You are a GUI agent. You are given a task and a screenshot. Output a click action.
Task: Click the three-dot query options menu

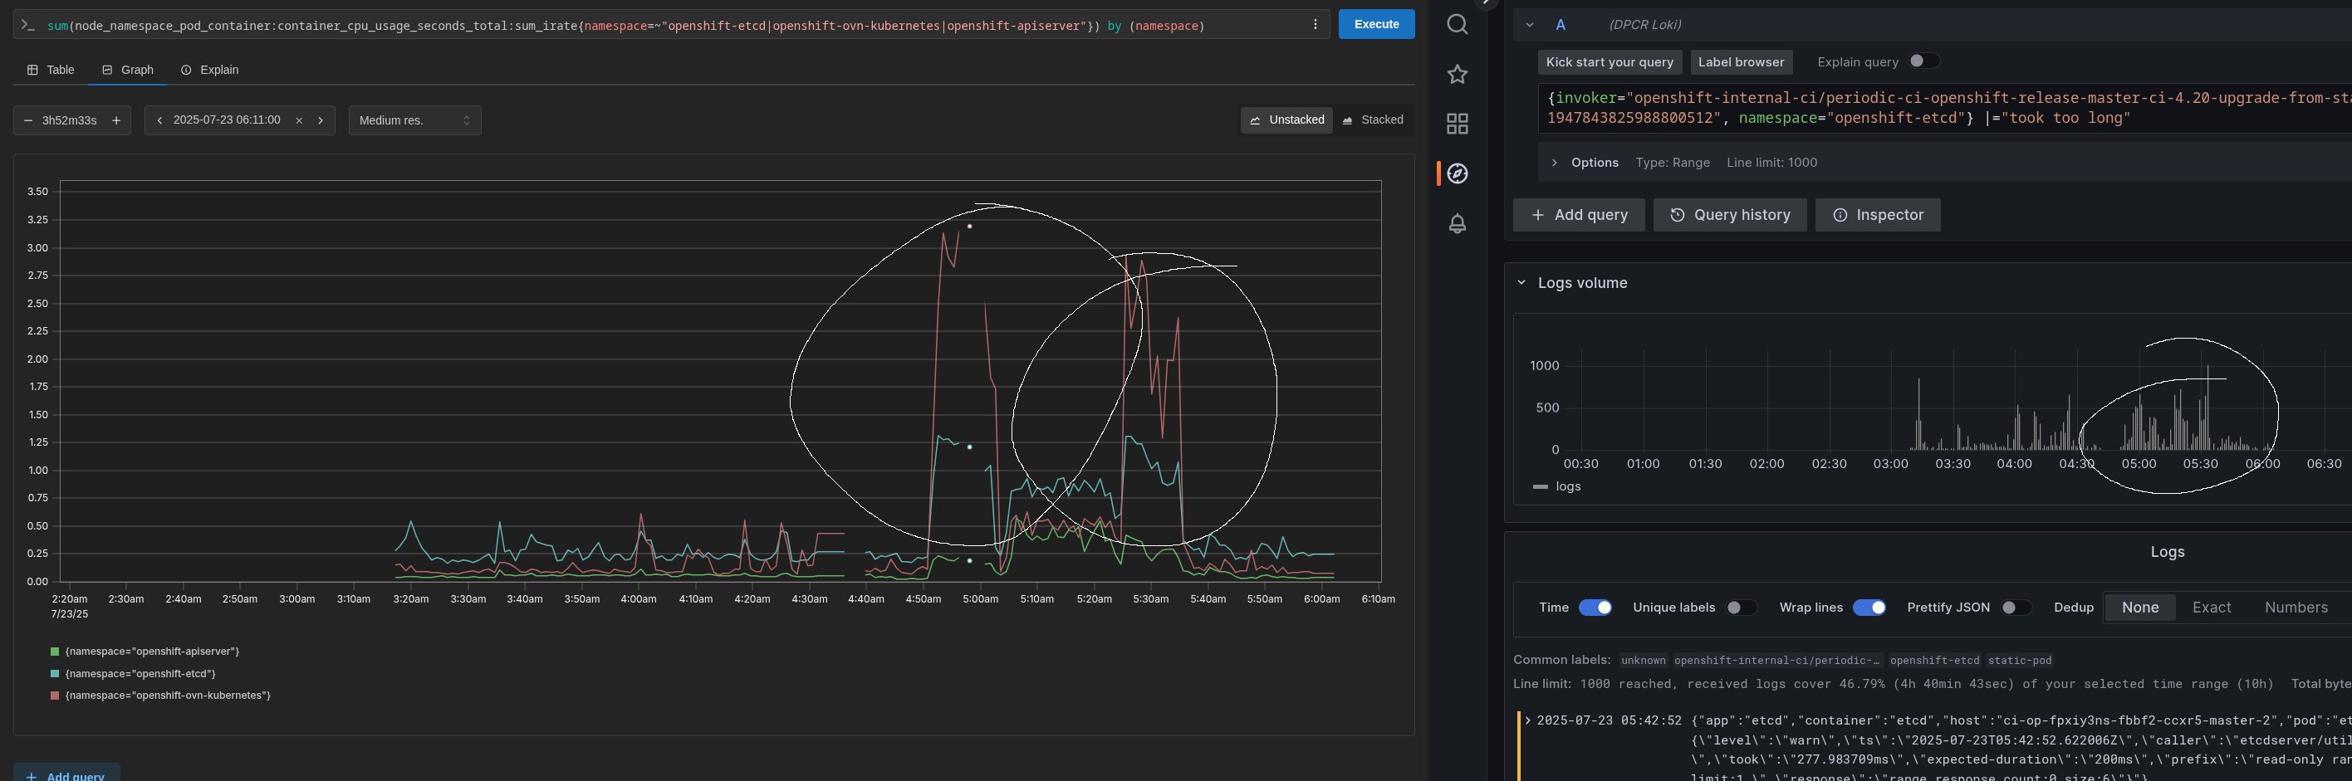(1315, 25)
